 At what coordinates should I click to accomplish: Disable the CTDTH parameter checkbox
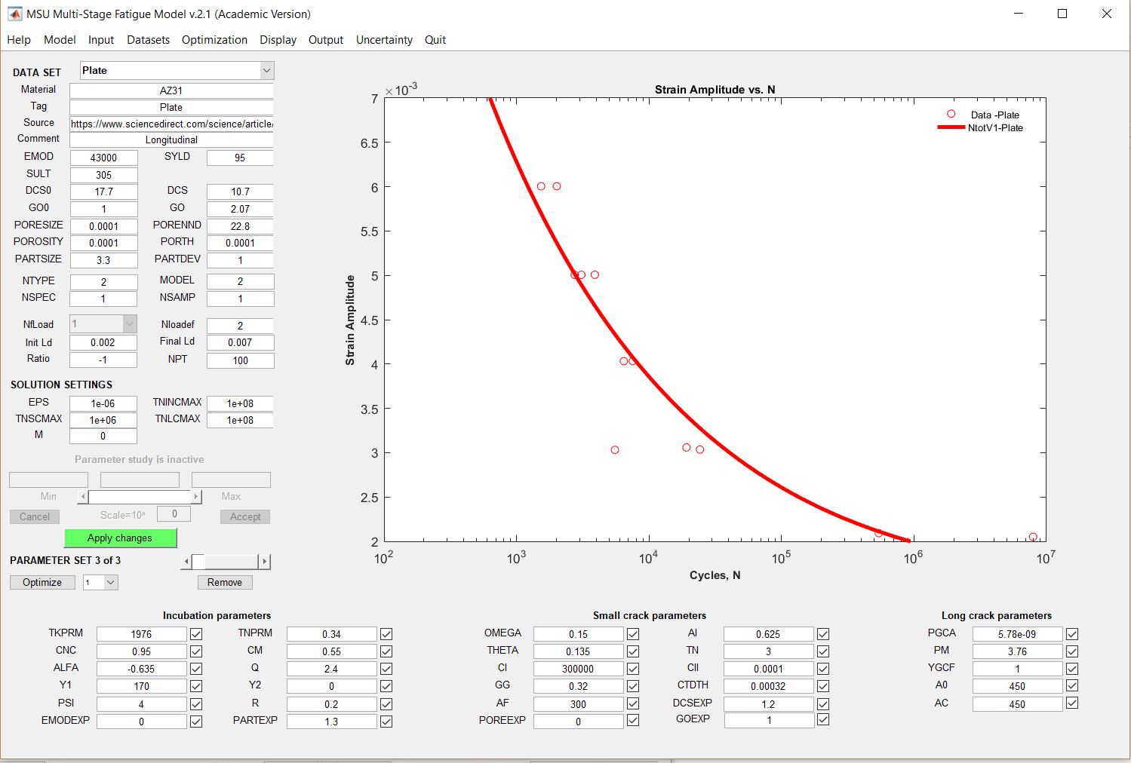pos(823,686)
